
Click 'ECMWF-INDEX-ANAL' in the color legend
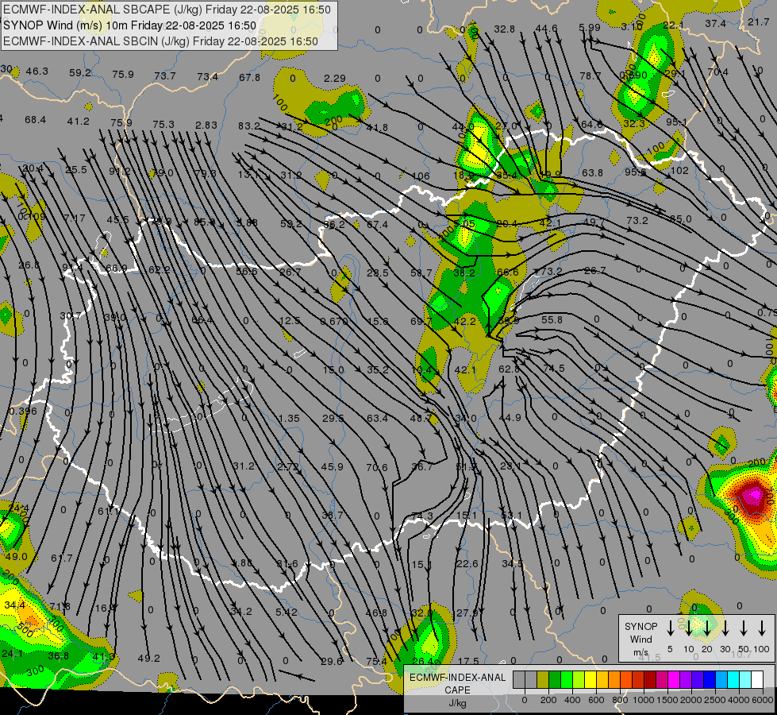457,678
